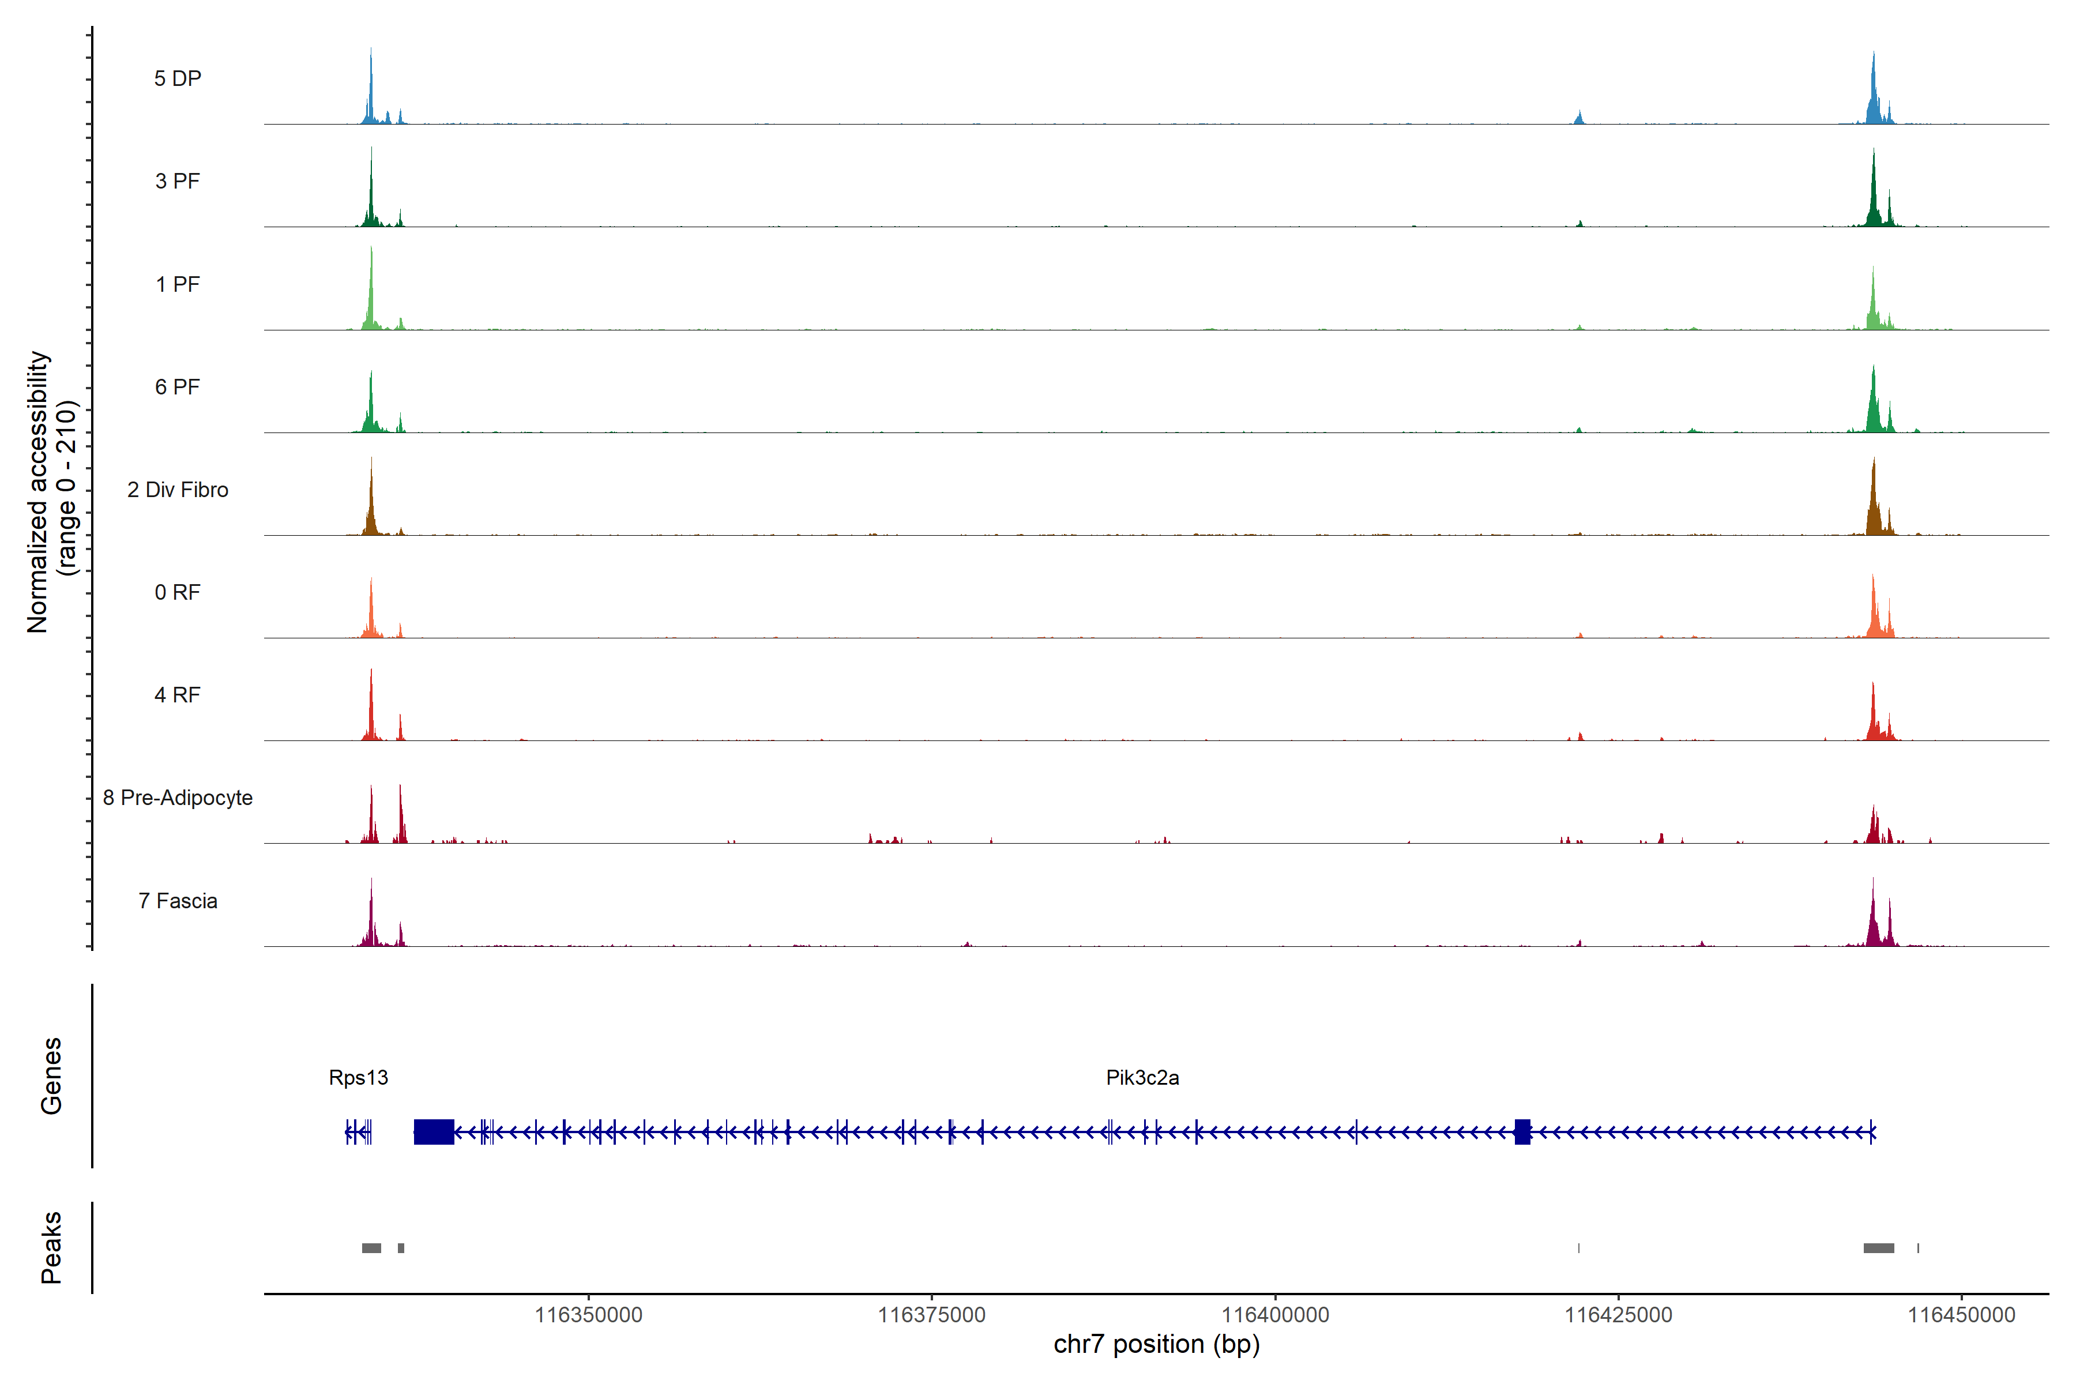Click the chr7 position (bp) axis title
The image size is (2076, 1384).
click(x=1156, y=1345)
